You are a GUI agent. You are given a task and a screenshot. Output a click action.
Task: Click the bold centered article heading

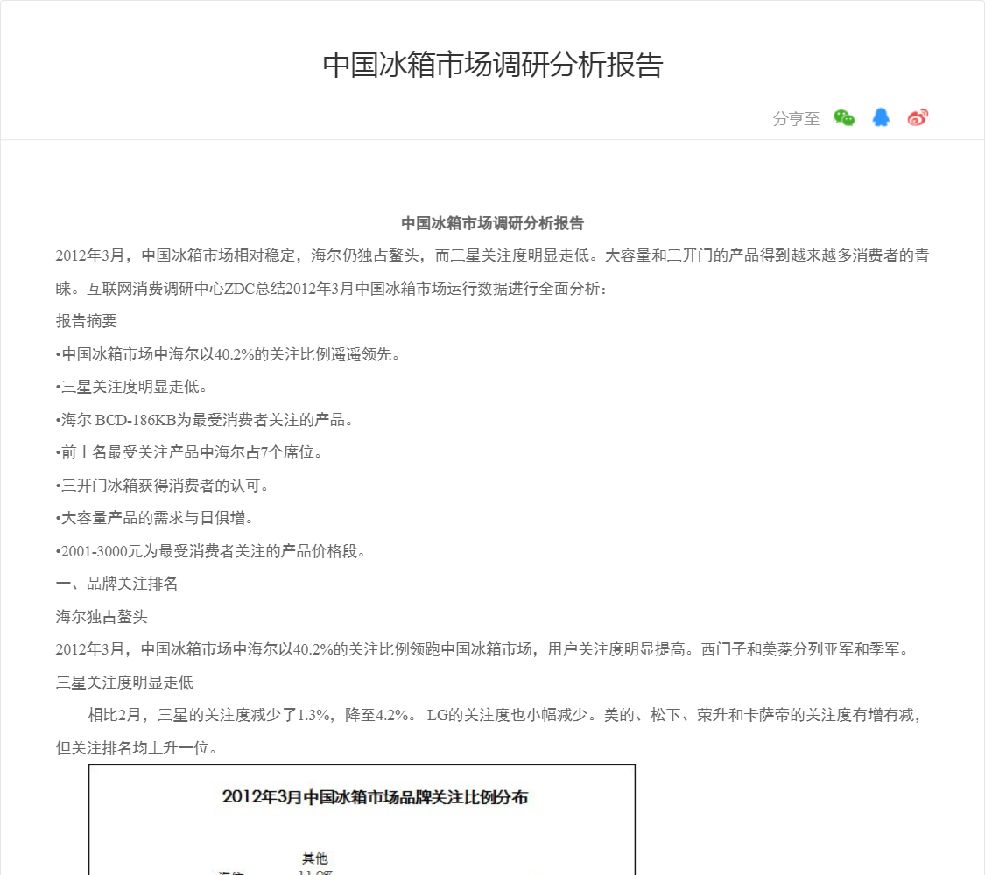[492, 223]
